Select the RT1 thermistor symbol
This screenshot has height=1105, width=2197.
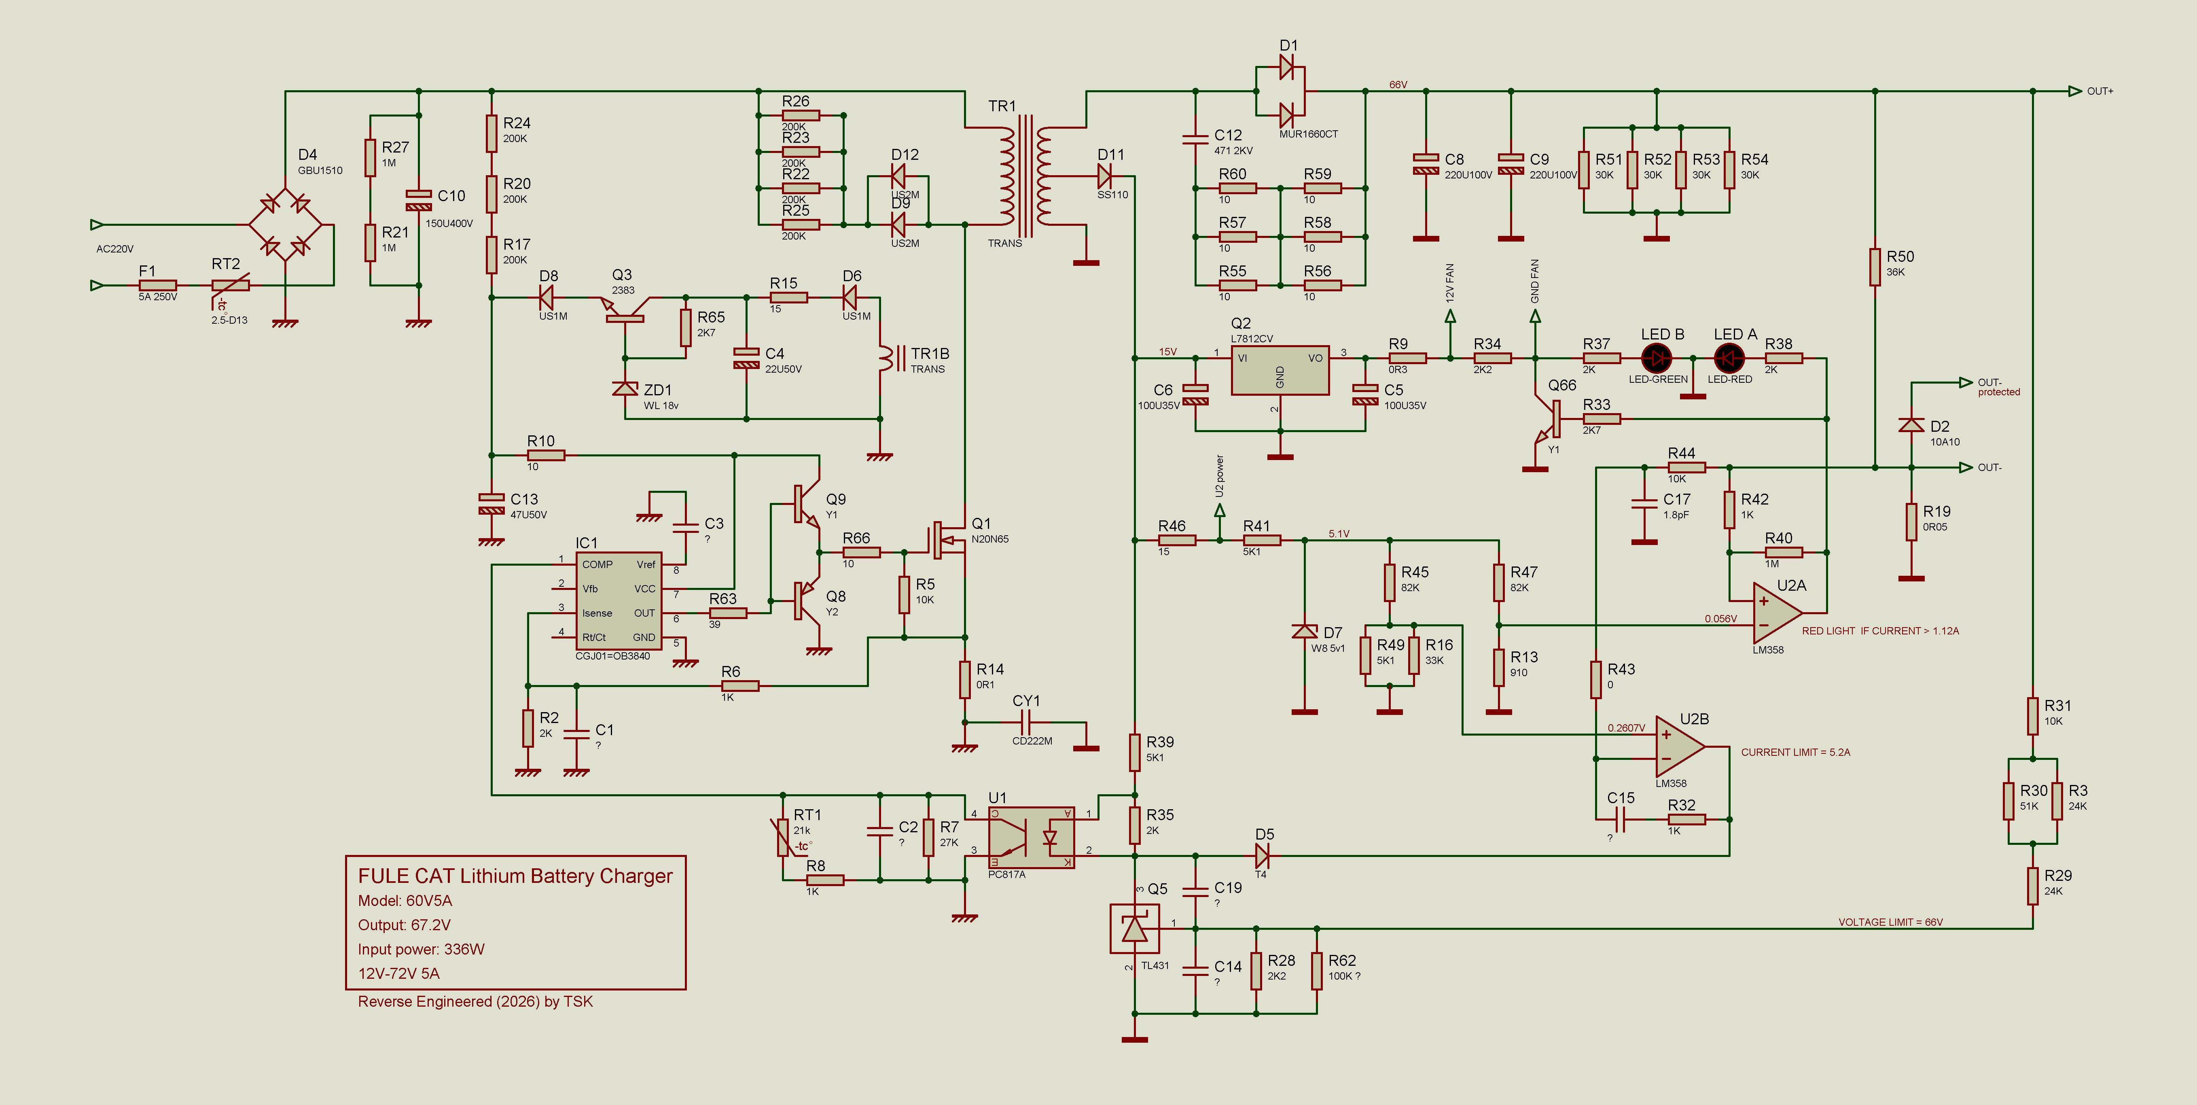click(783, 838)
